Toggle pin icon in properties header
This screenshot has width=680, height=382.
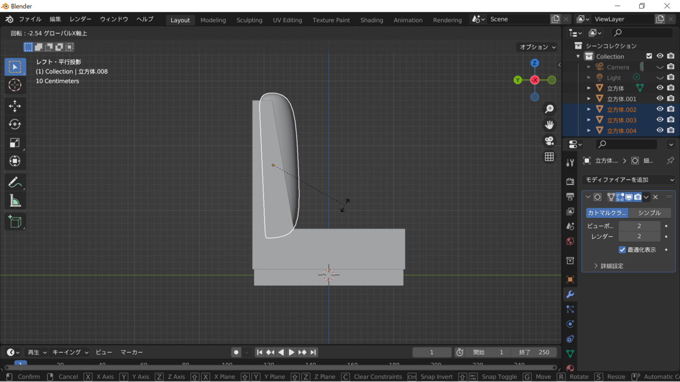point(670,161)
